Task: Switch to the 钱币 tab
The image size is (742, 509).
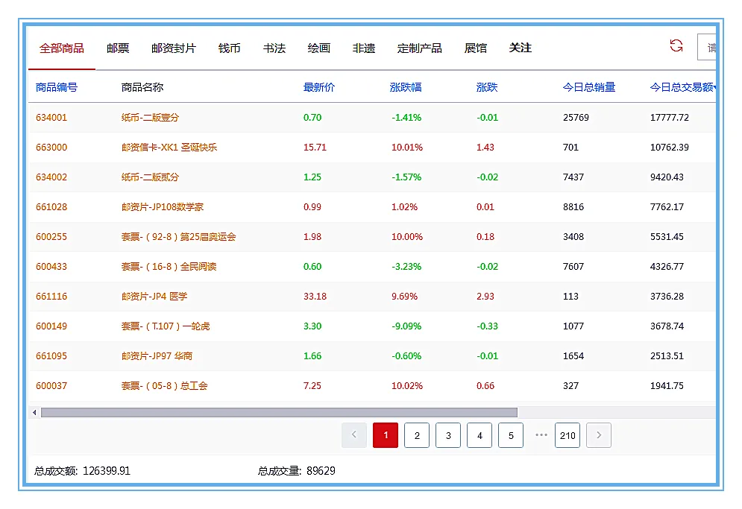Action: pyautogui.click(x=228, y=47)
